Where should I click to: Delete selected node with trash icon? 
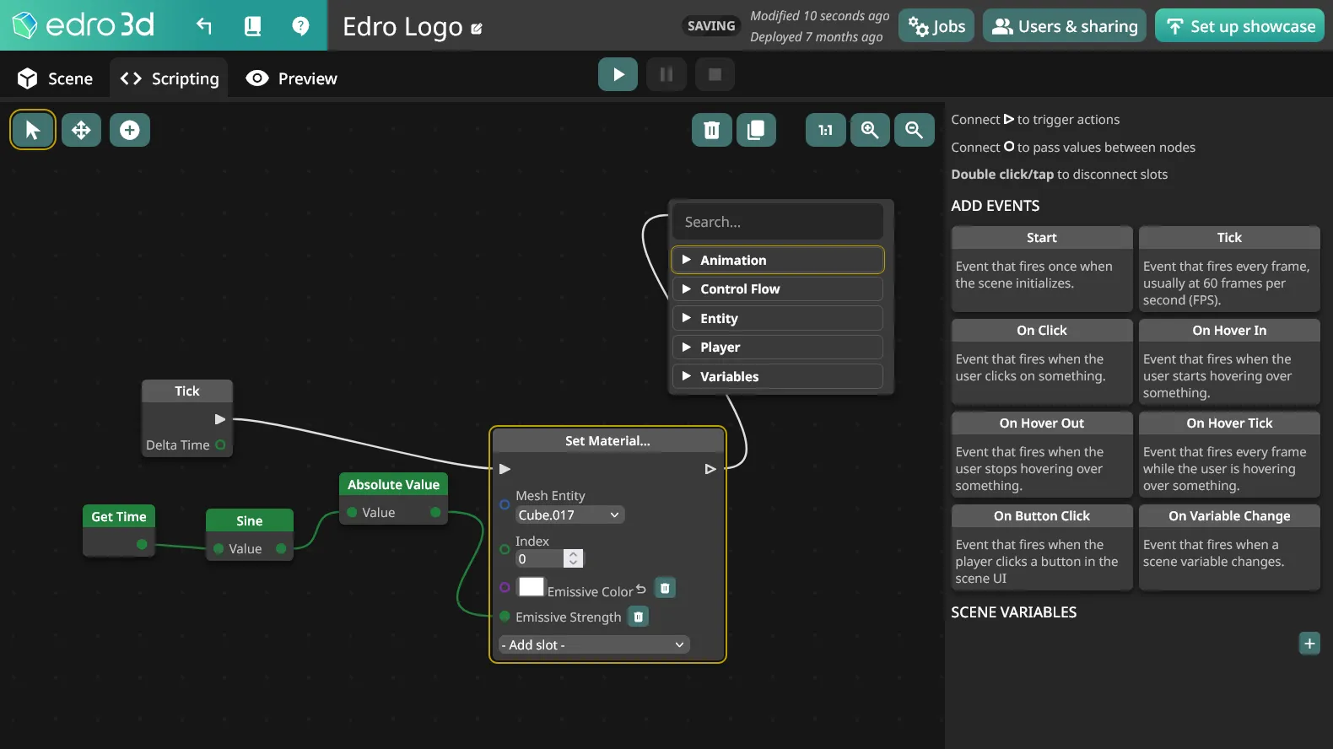pyautogui.click(x=712, y=130)
